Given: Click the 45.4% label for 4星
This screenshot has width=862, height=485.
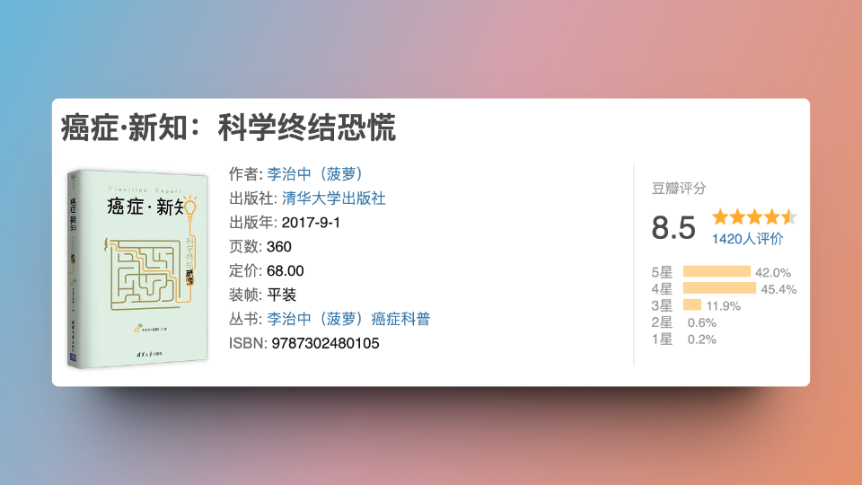Looking at the screenshot, I should (778, 289).
